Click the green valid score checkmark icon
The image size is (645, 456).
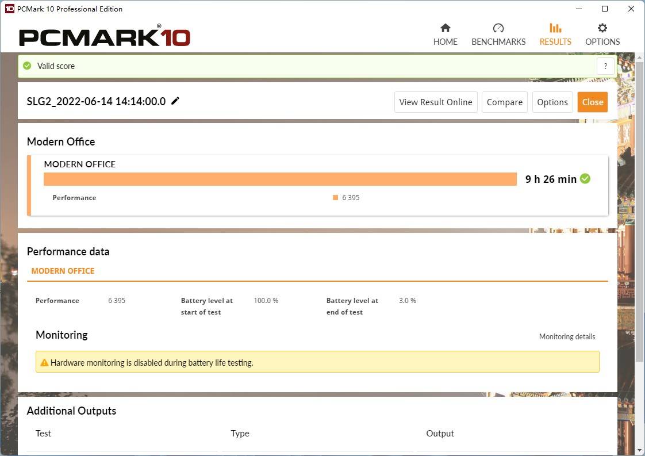pos(27,66)
